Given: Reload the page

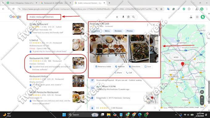Looking at the screenshot, I should pos(13,9).
